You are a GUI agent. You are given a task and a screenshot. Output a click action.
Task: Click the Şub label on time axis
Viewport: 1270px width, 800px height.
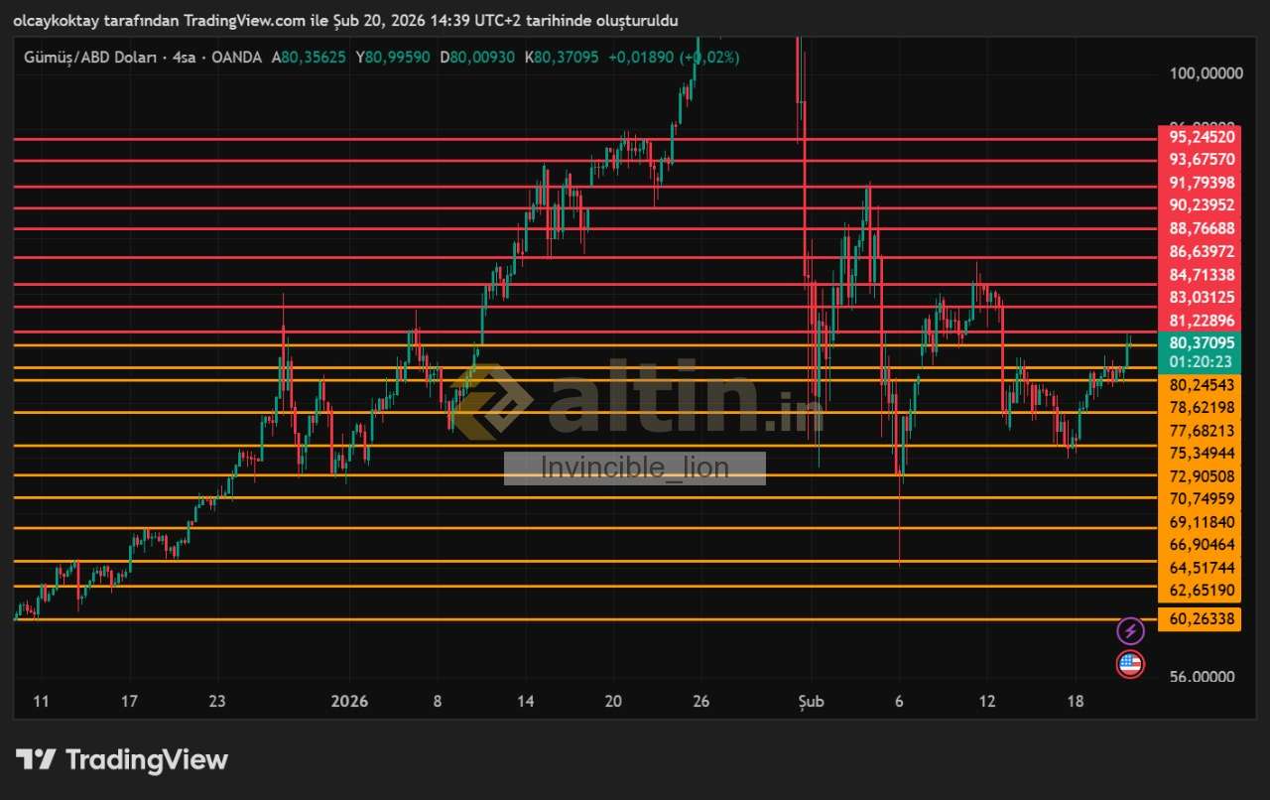812,702
